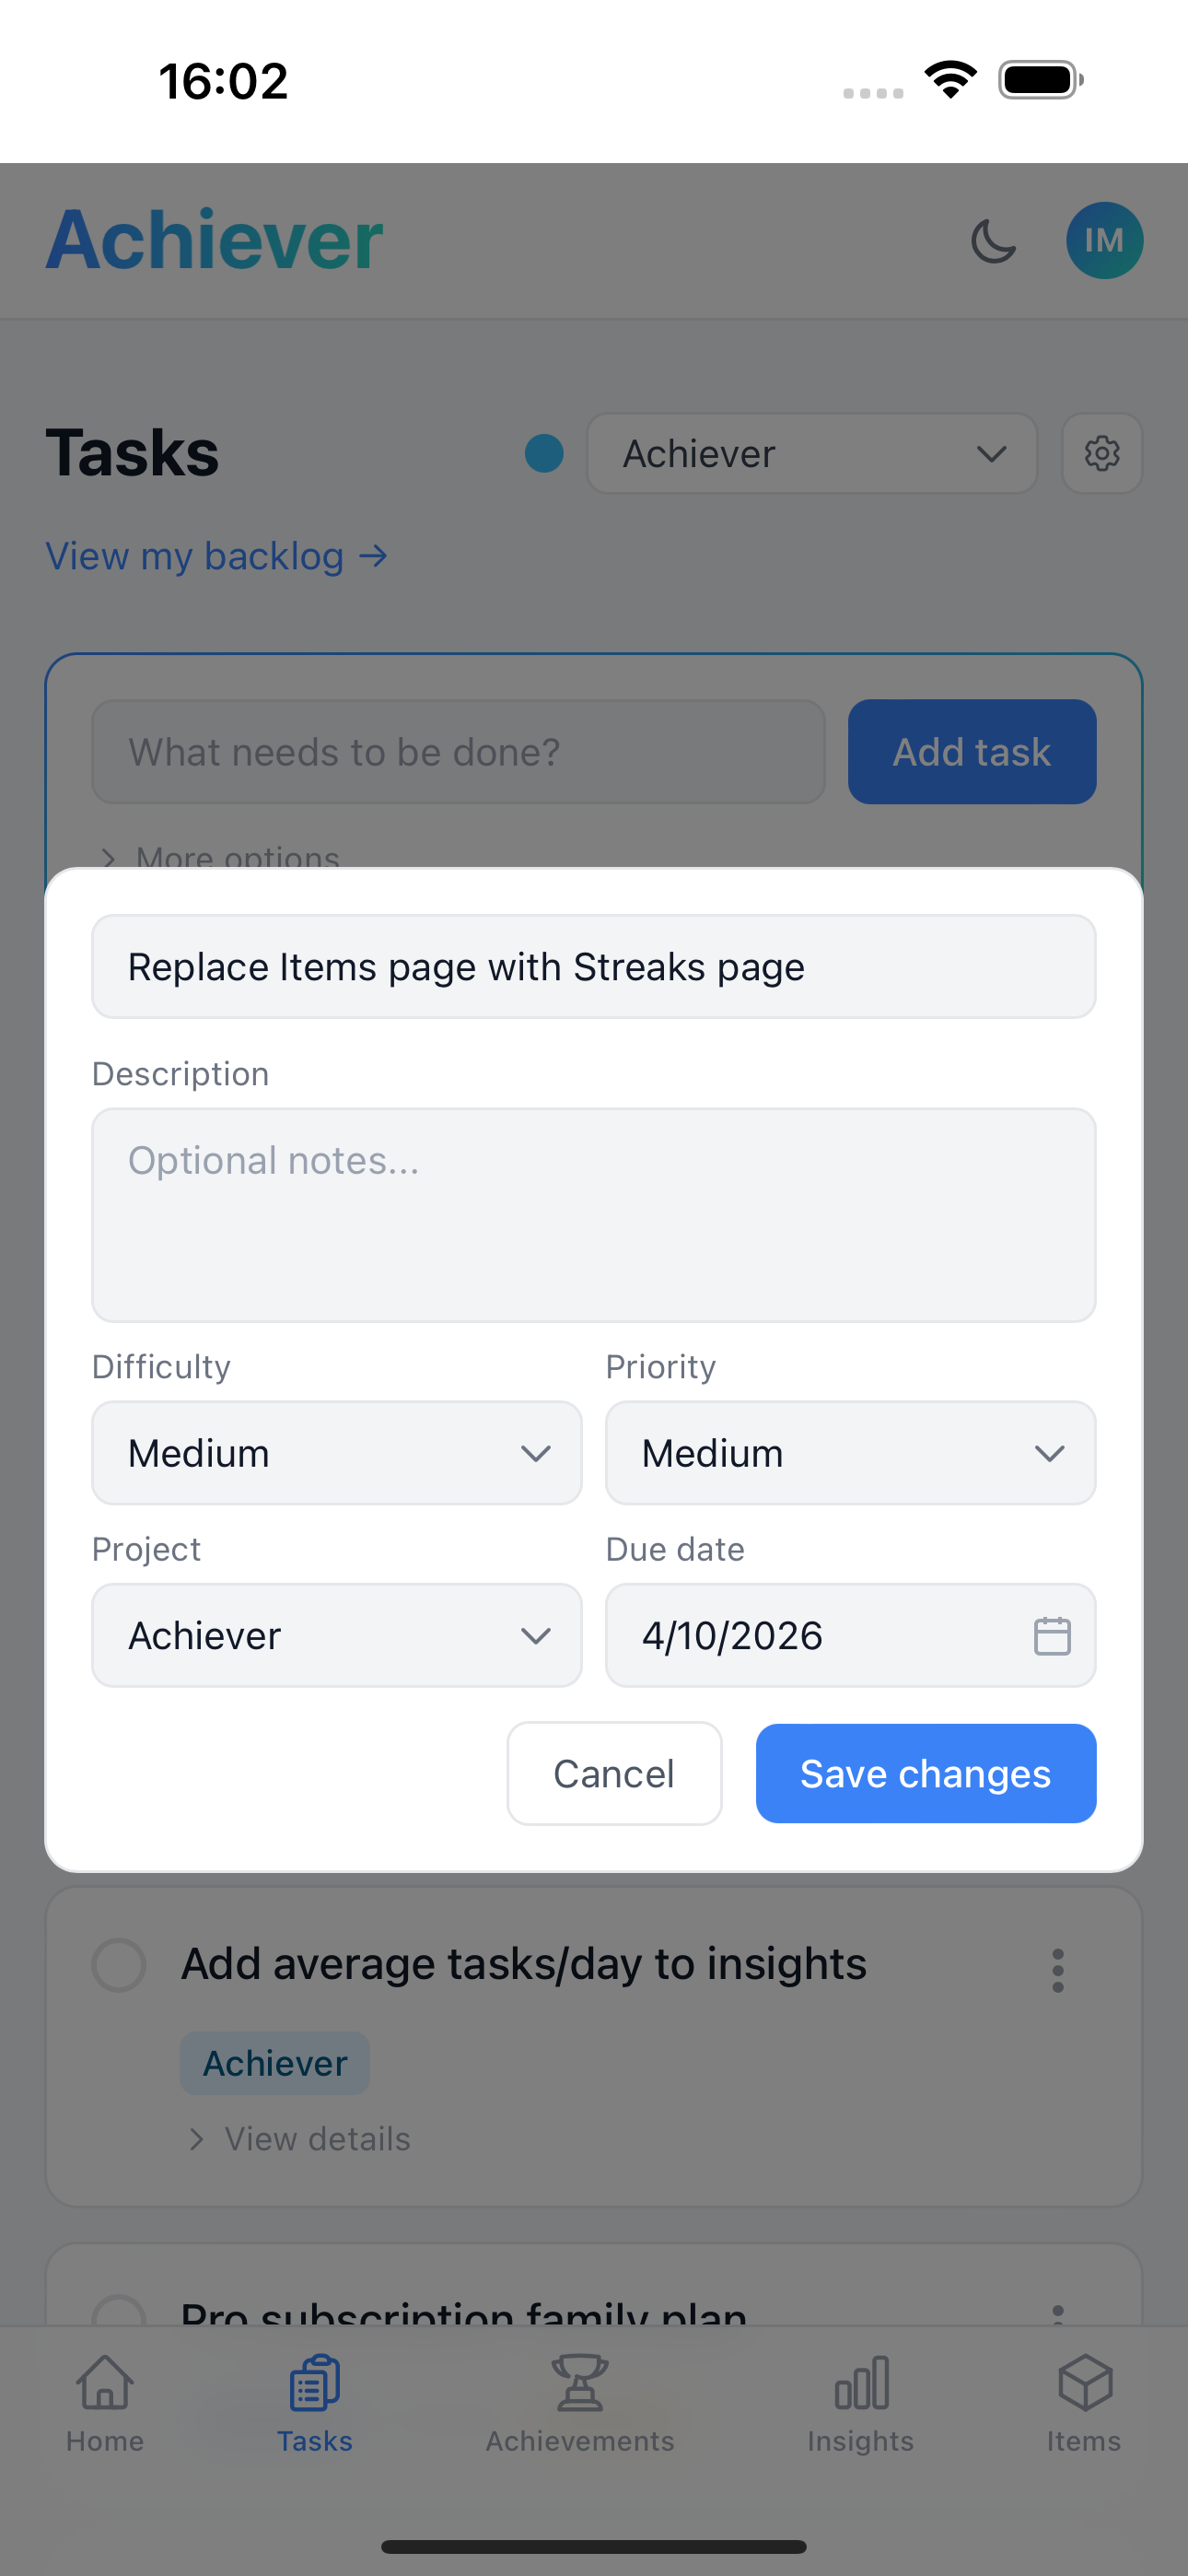Focus the Description optional notes field
Image resolution: width=1188 pixels, height=2576 pixels.
(594, 1215)
